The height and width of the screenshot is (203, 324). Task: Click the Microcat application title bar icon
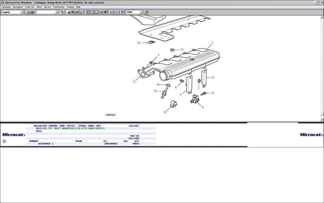point(3,3)
